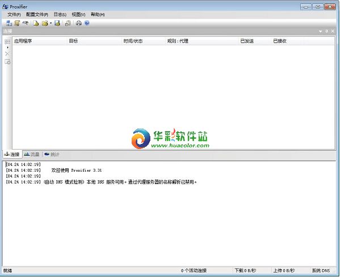Click 系统 DNS status bar entry

[321, 271]
